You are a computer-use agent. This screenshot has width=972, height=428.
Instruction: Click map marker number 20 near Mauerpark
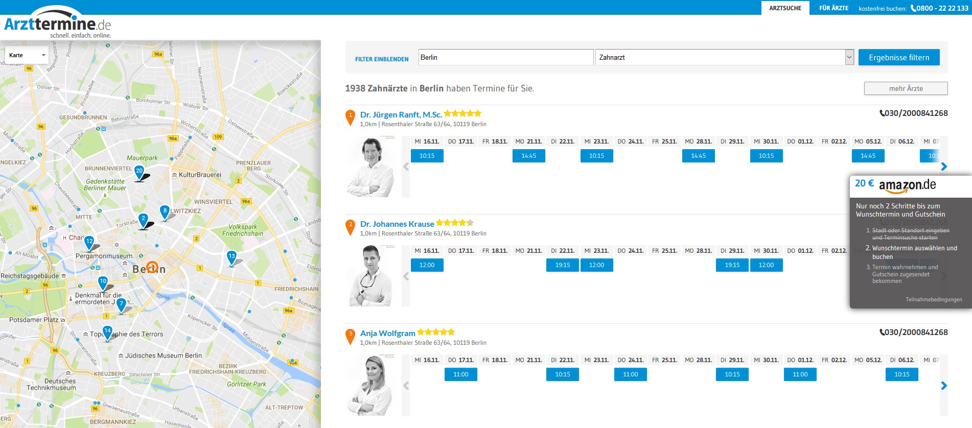pos(139,172)
